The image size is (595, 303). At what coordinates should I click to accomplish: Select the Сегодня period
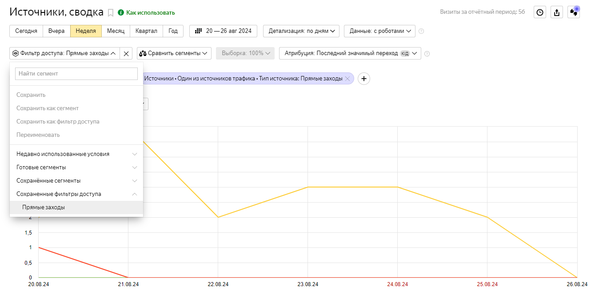pyautogui.click(x=26, y=31)
